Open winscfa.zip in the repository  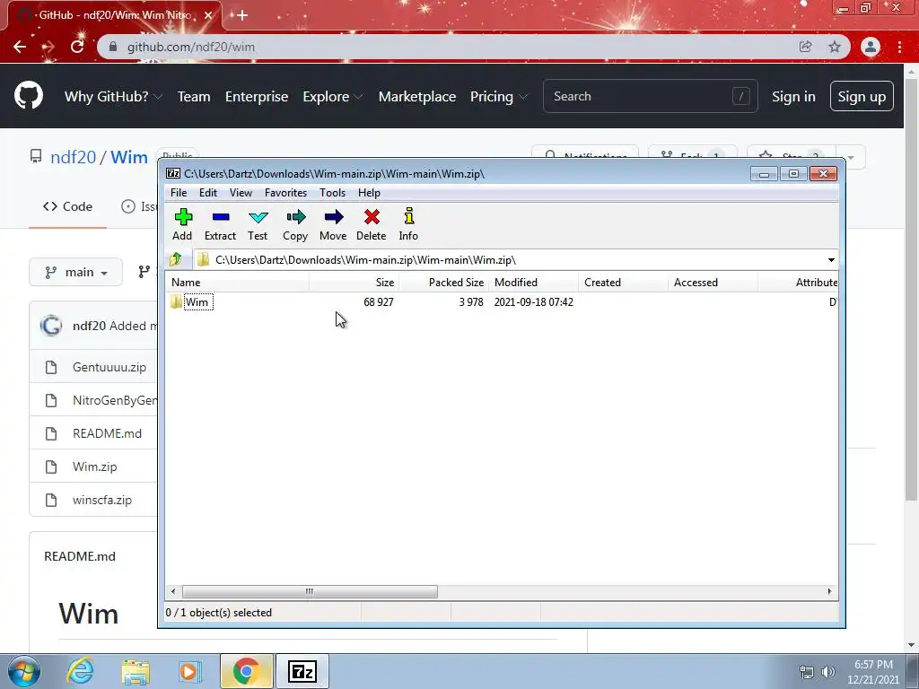[x=102, y=501]
